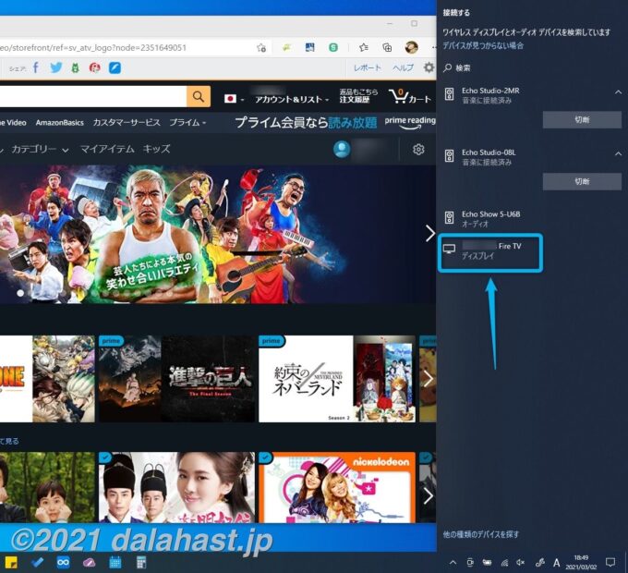Open browser profile avatar

tap(411, 47)
